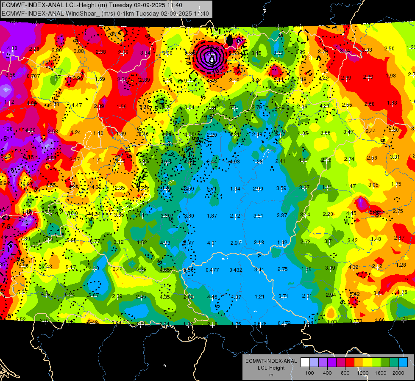The image size is (415, 381).
Task: Click the wind shear value 1.34
Action: click(235, 188)
